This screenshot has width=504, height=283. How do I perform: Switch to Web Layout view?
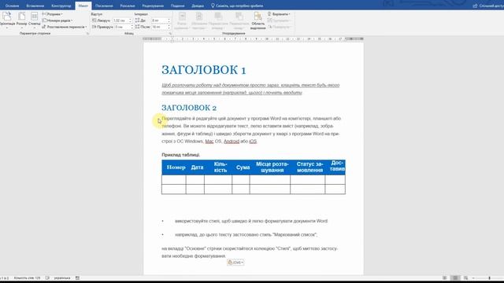(x=465, y=278)
